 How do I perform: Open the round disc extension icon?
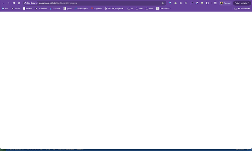(x=202, y=3)
